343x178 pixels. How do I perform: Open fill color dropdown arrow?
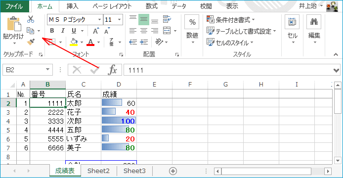click(82, 42)
